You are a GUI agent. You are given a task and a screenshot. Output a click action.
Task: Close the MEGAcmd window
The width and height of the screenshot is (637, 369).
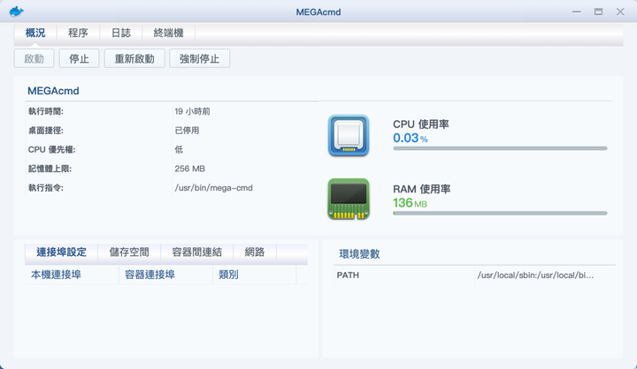click(620, 11)
